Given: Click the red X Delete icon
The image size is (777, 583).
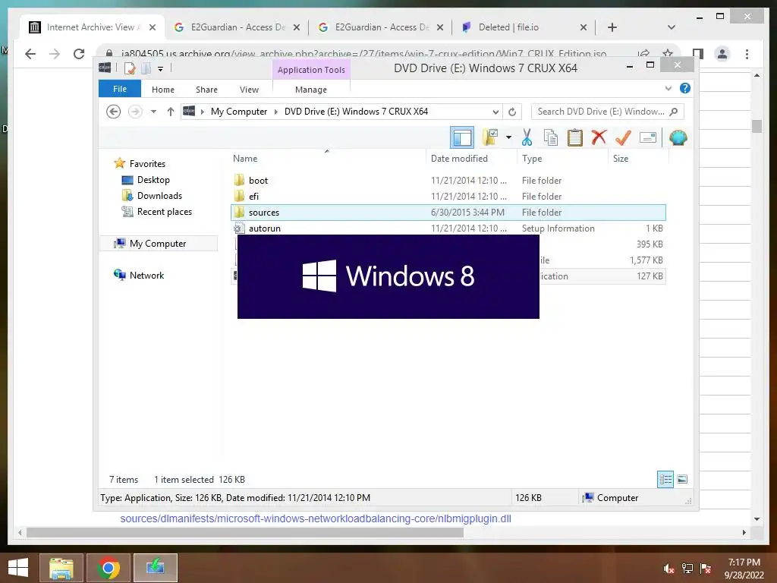Looking at the screenshot, I should 599,137.
